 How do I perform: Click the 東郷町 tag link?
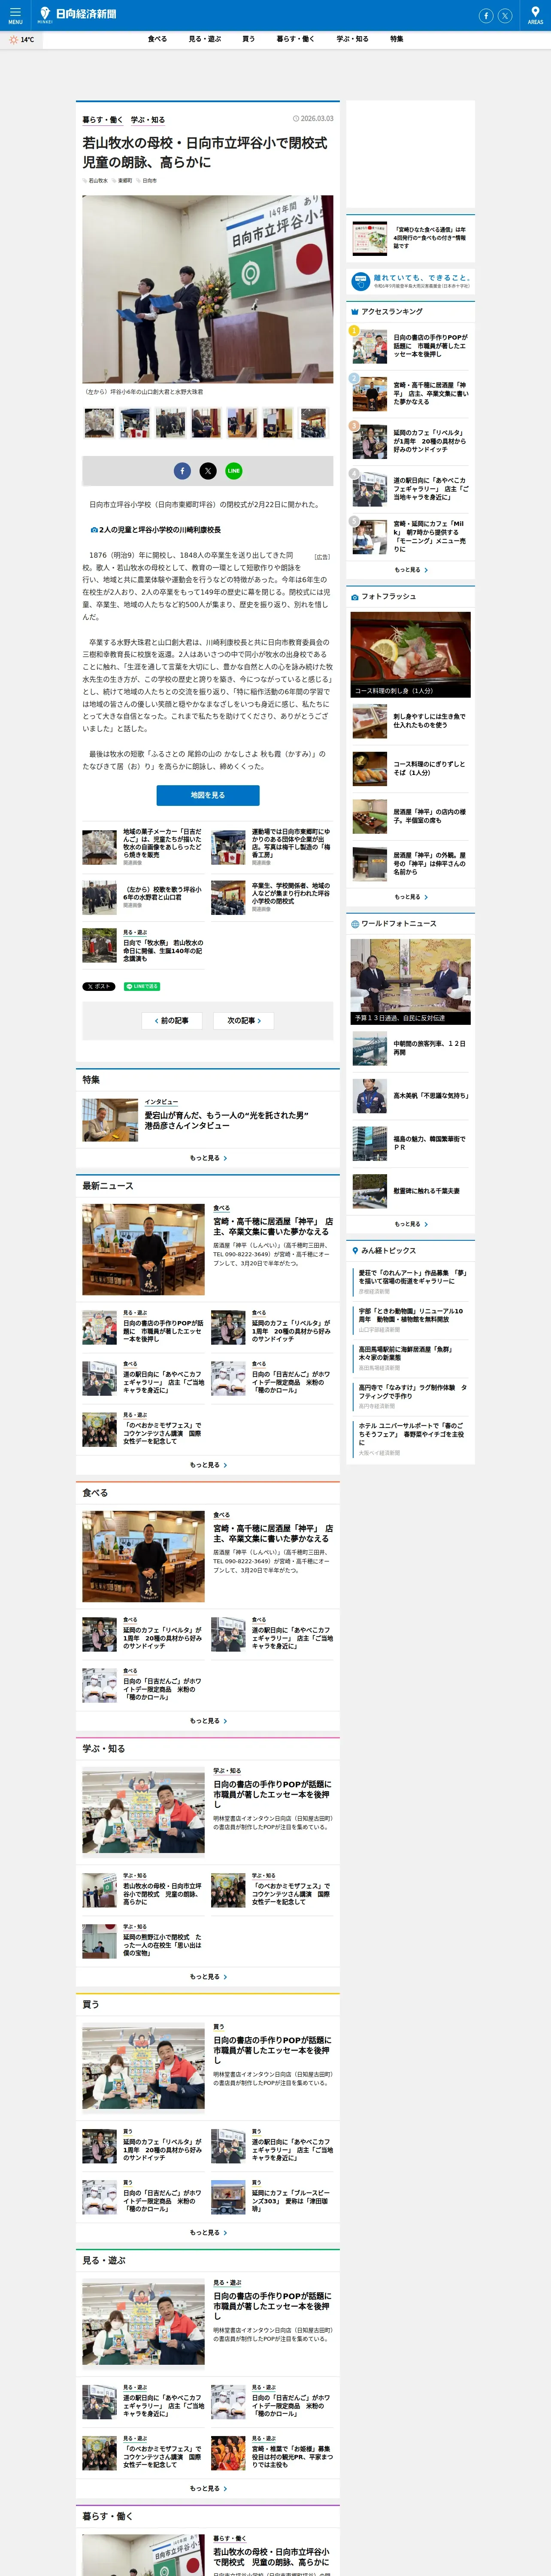[x=124, y=181]
